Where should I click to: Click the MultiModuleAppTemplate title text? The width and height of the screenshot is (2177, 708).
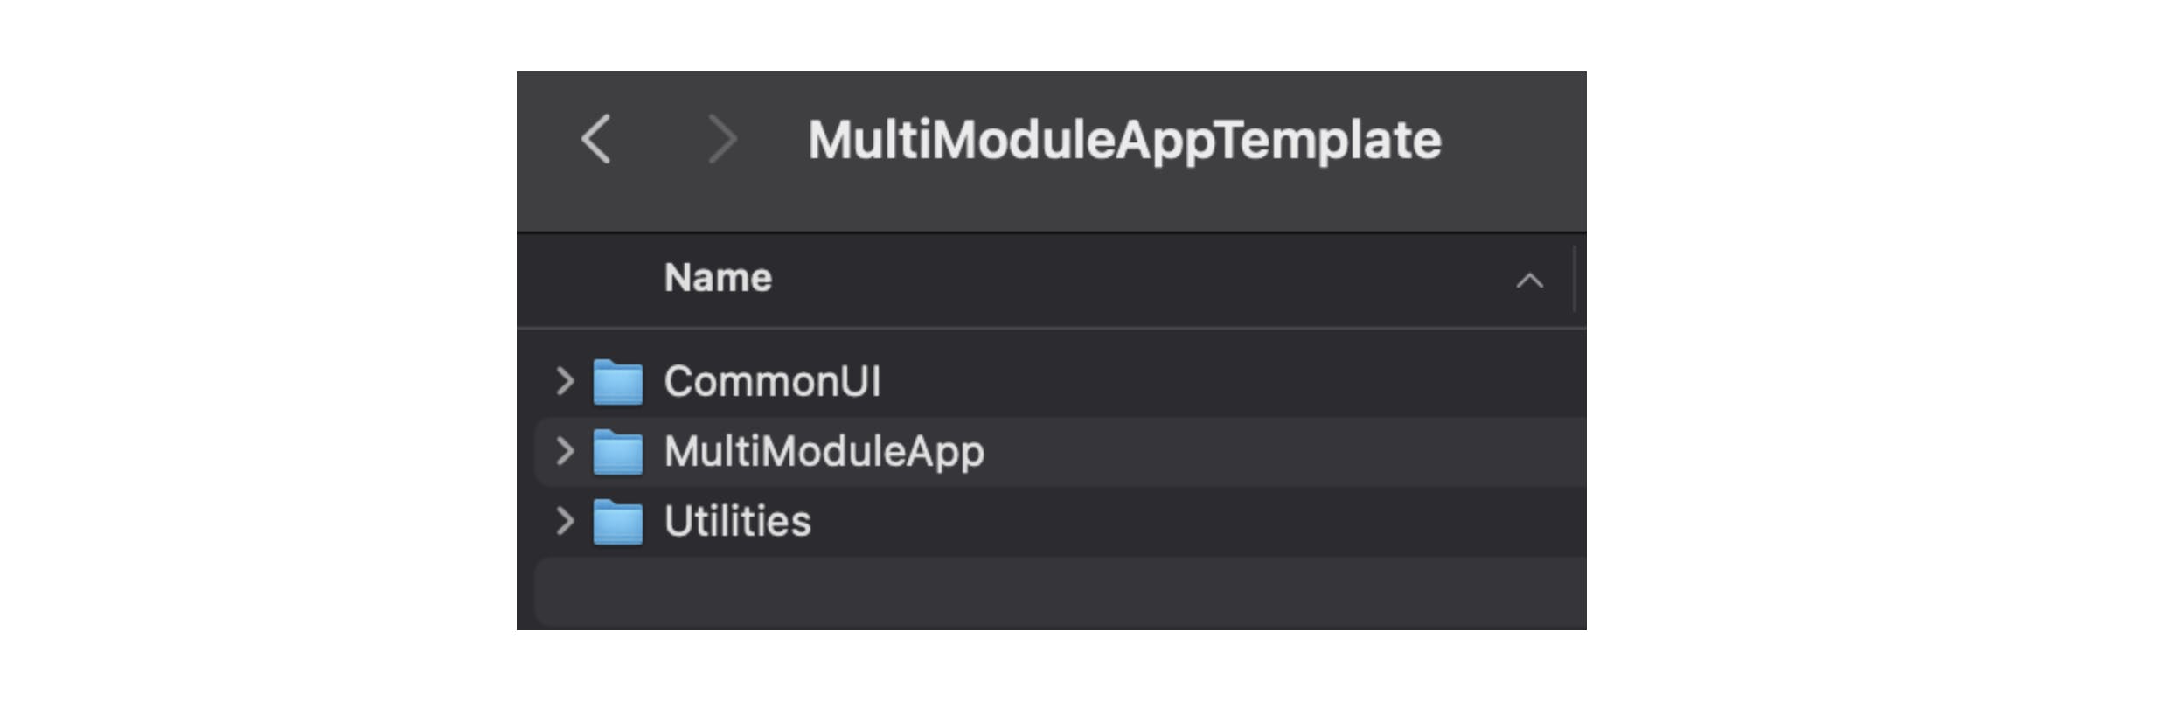click(x=1126, y=138)
